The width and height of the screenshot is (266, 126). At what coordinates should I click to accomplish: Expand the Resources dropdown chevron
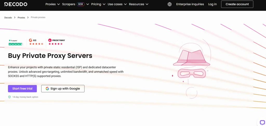point(147,4)
